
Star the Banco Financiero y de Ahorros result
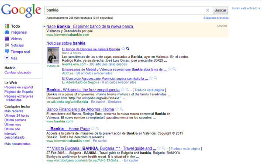pos(117,109)
